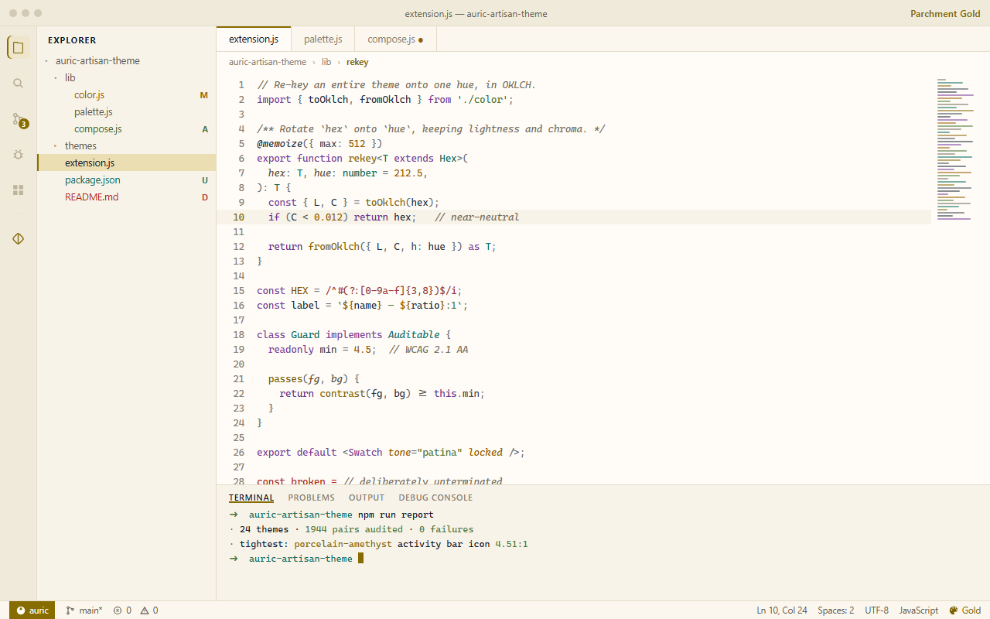Open Source Control with the 3 badge

19,119
